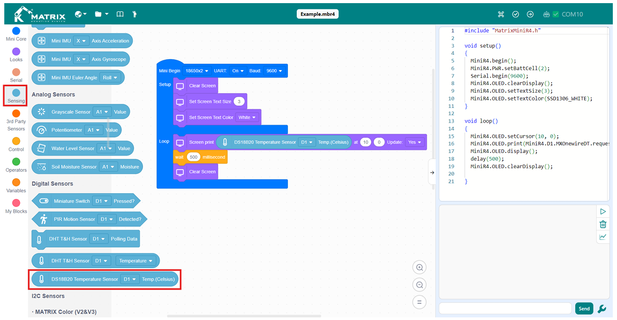
Task: Collapse the code panel with arrow
Action: pyautogui.click(x=432, y=172)
